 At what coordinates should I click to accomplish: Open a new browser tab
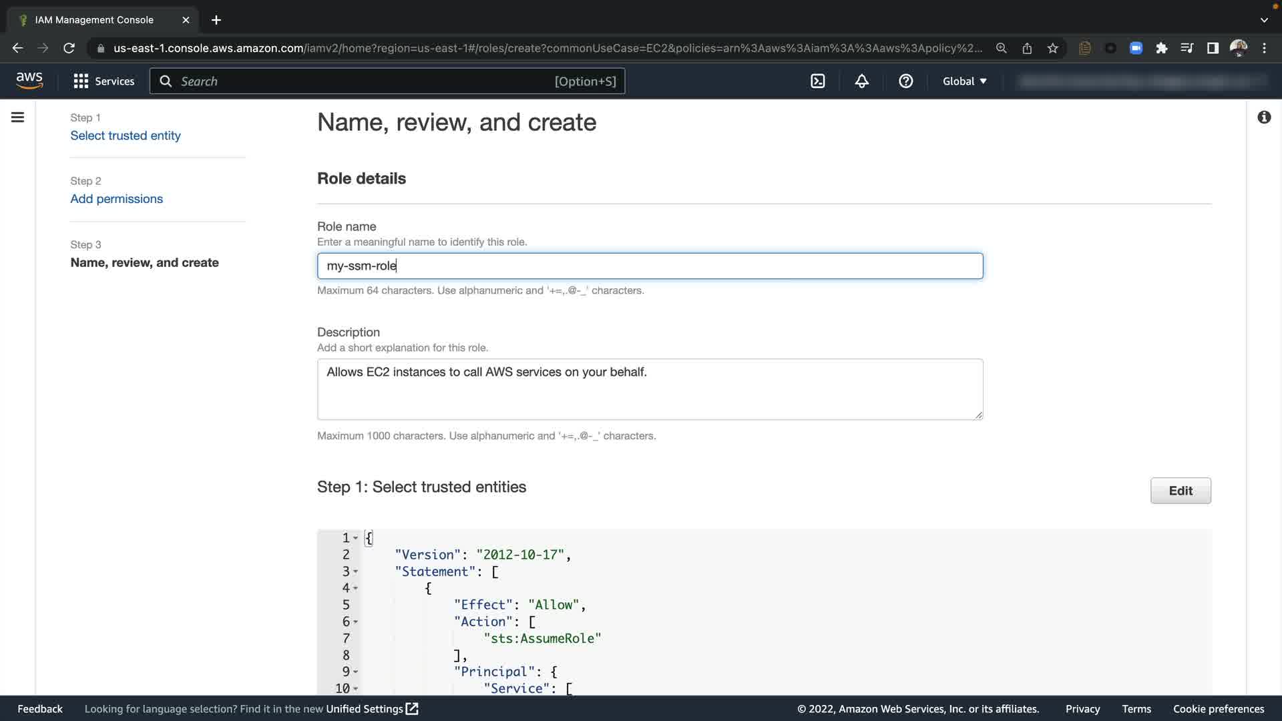click(216, 20)
